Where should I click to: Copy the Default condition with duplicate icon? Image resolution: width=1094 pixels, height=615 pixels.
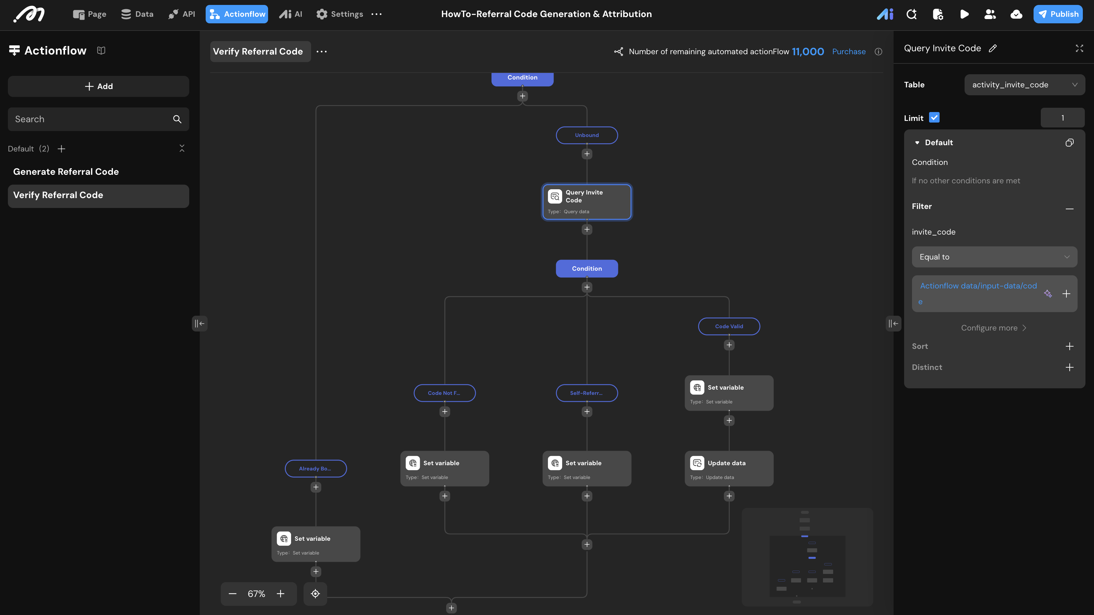[1069, 143]
